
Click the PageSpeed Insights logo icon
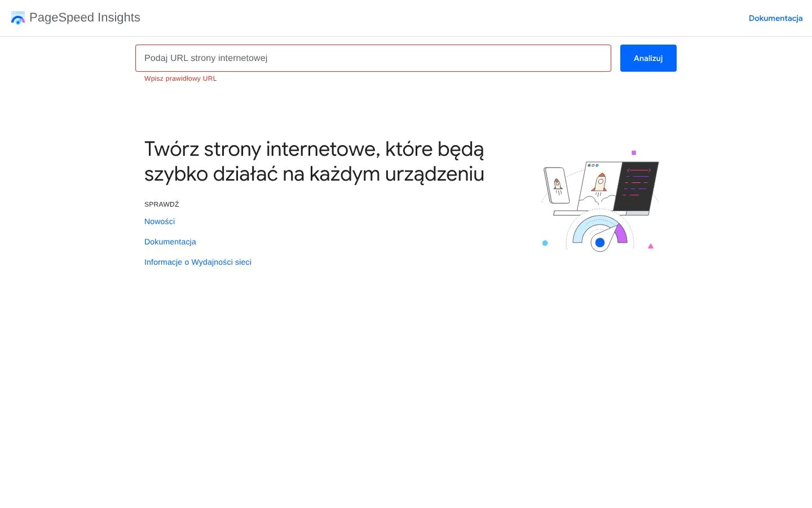click(x=18, y=18)
